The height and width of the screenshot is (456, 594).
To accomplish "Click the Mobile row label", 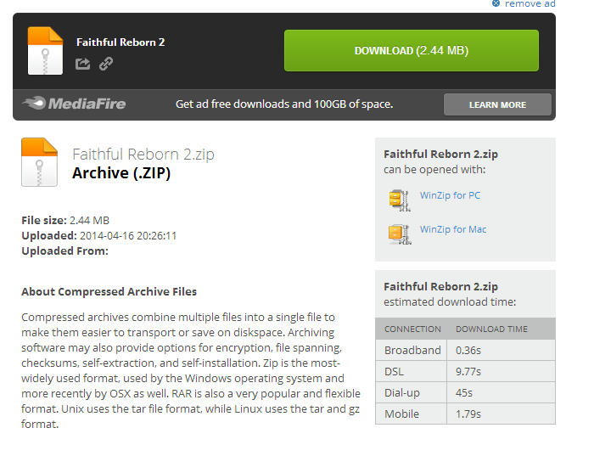I will pyautogui.click(x=401, y=414).
